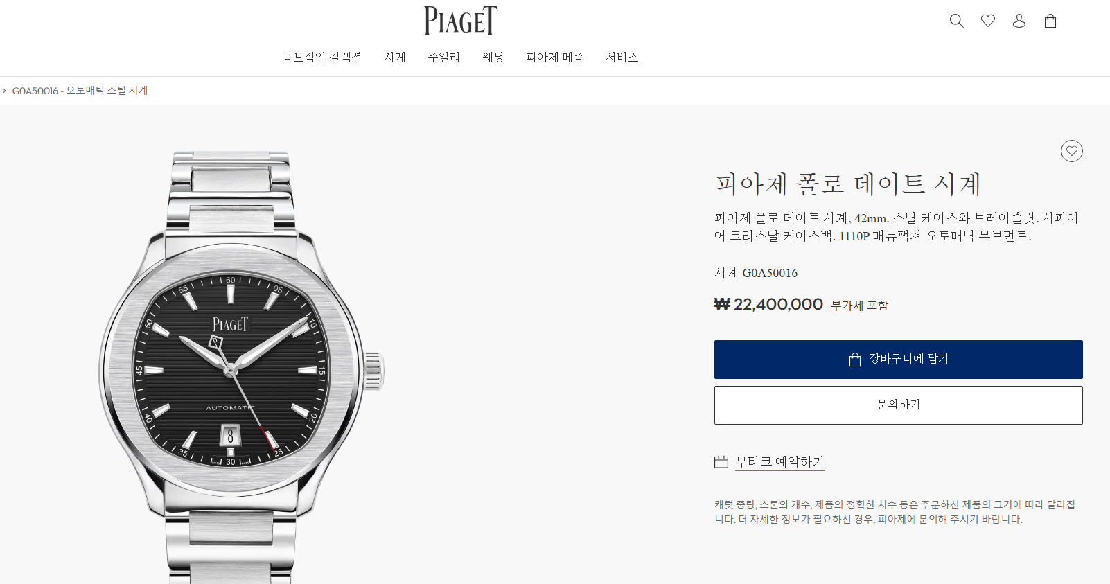Open the 서비스 menu
This screenshot has height=584, width=1110.
pyautogui.click(x=622, y=57)
